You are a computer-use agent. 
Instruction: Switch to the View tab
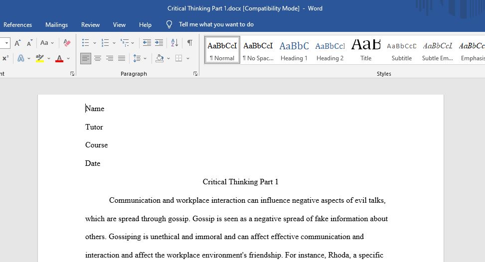click(x=119, y=25)
